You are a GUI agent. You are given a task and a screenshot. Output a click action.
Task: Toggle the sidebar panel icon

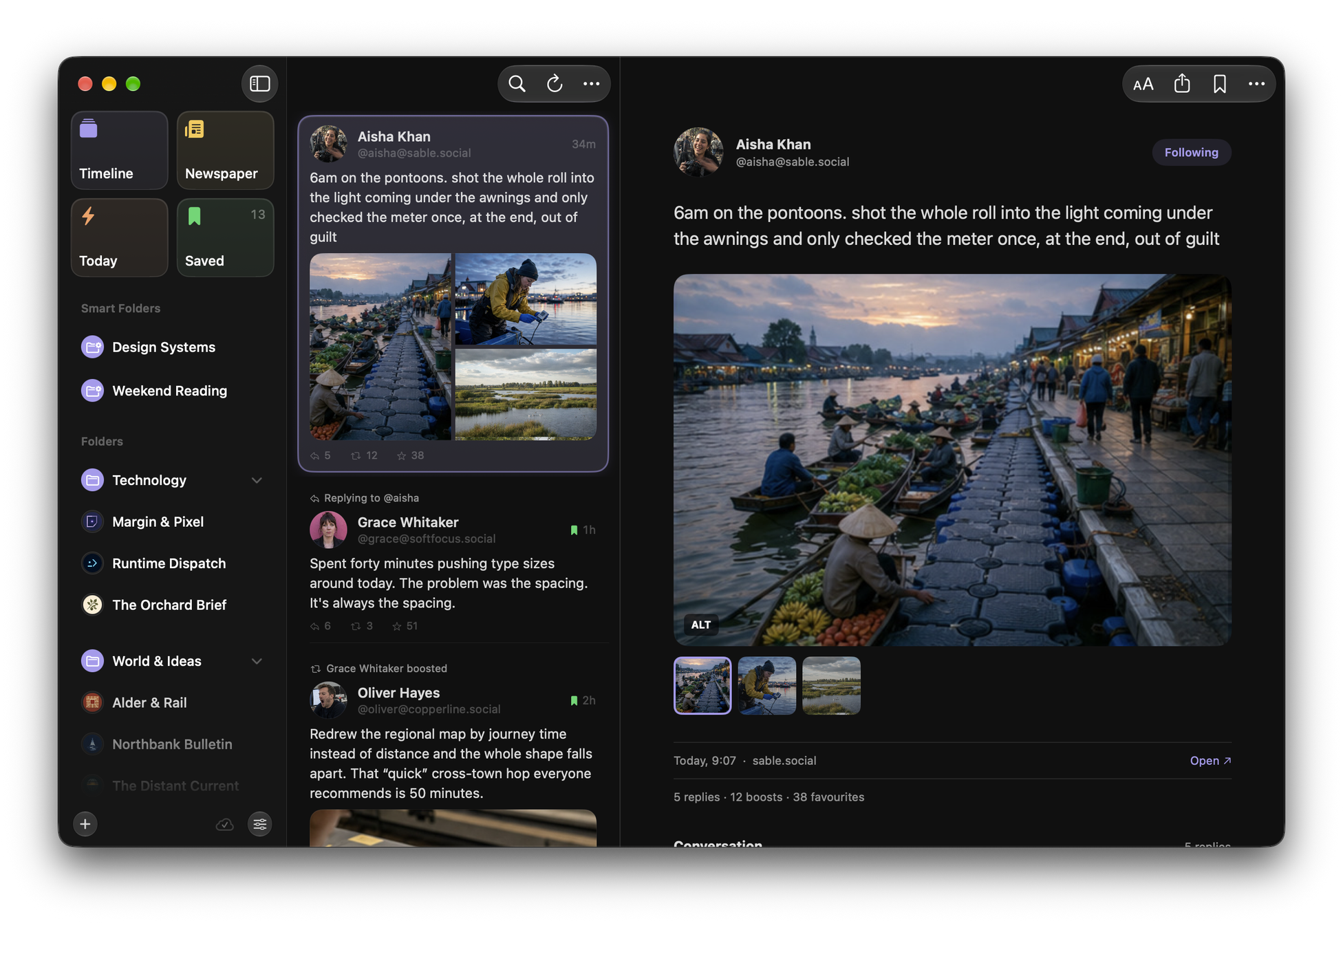(x=259, y=84)
